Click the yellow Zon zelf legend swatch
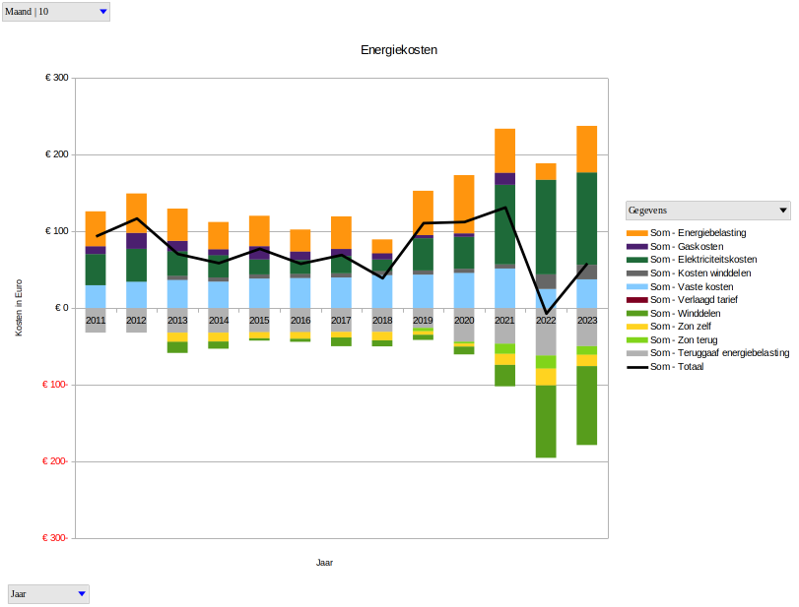The height and width of the screenshot is (607, 799). [x=636, y=327]
